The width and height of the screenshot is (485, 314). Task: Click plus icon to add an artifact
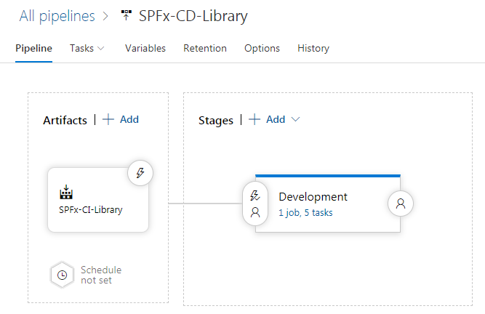click(x=108, y=119)
